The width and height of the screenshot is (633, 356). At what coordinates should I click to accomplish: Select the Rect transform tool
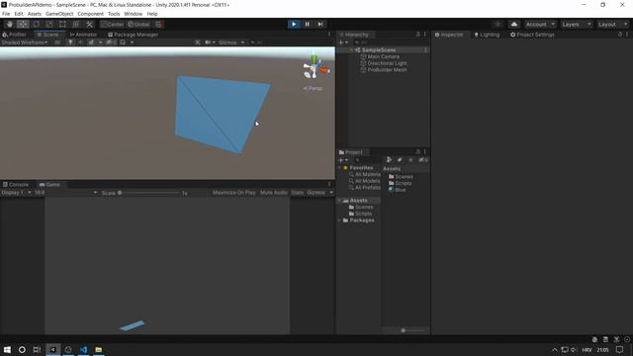point(62,24)
